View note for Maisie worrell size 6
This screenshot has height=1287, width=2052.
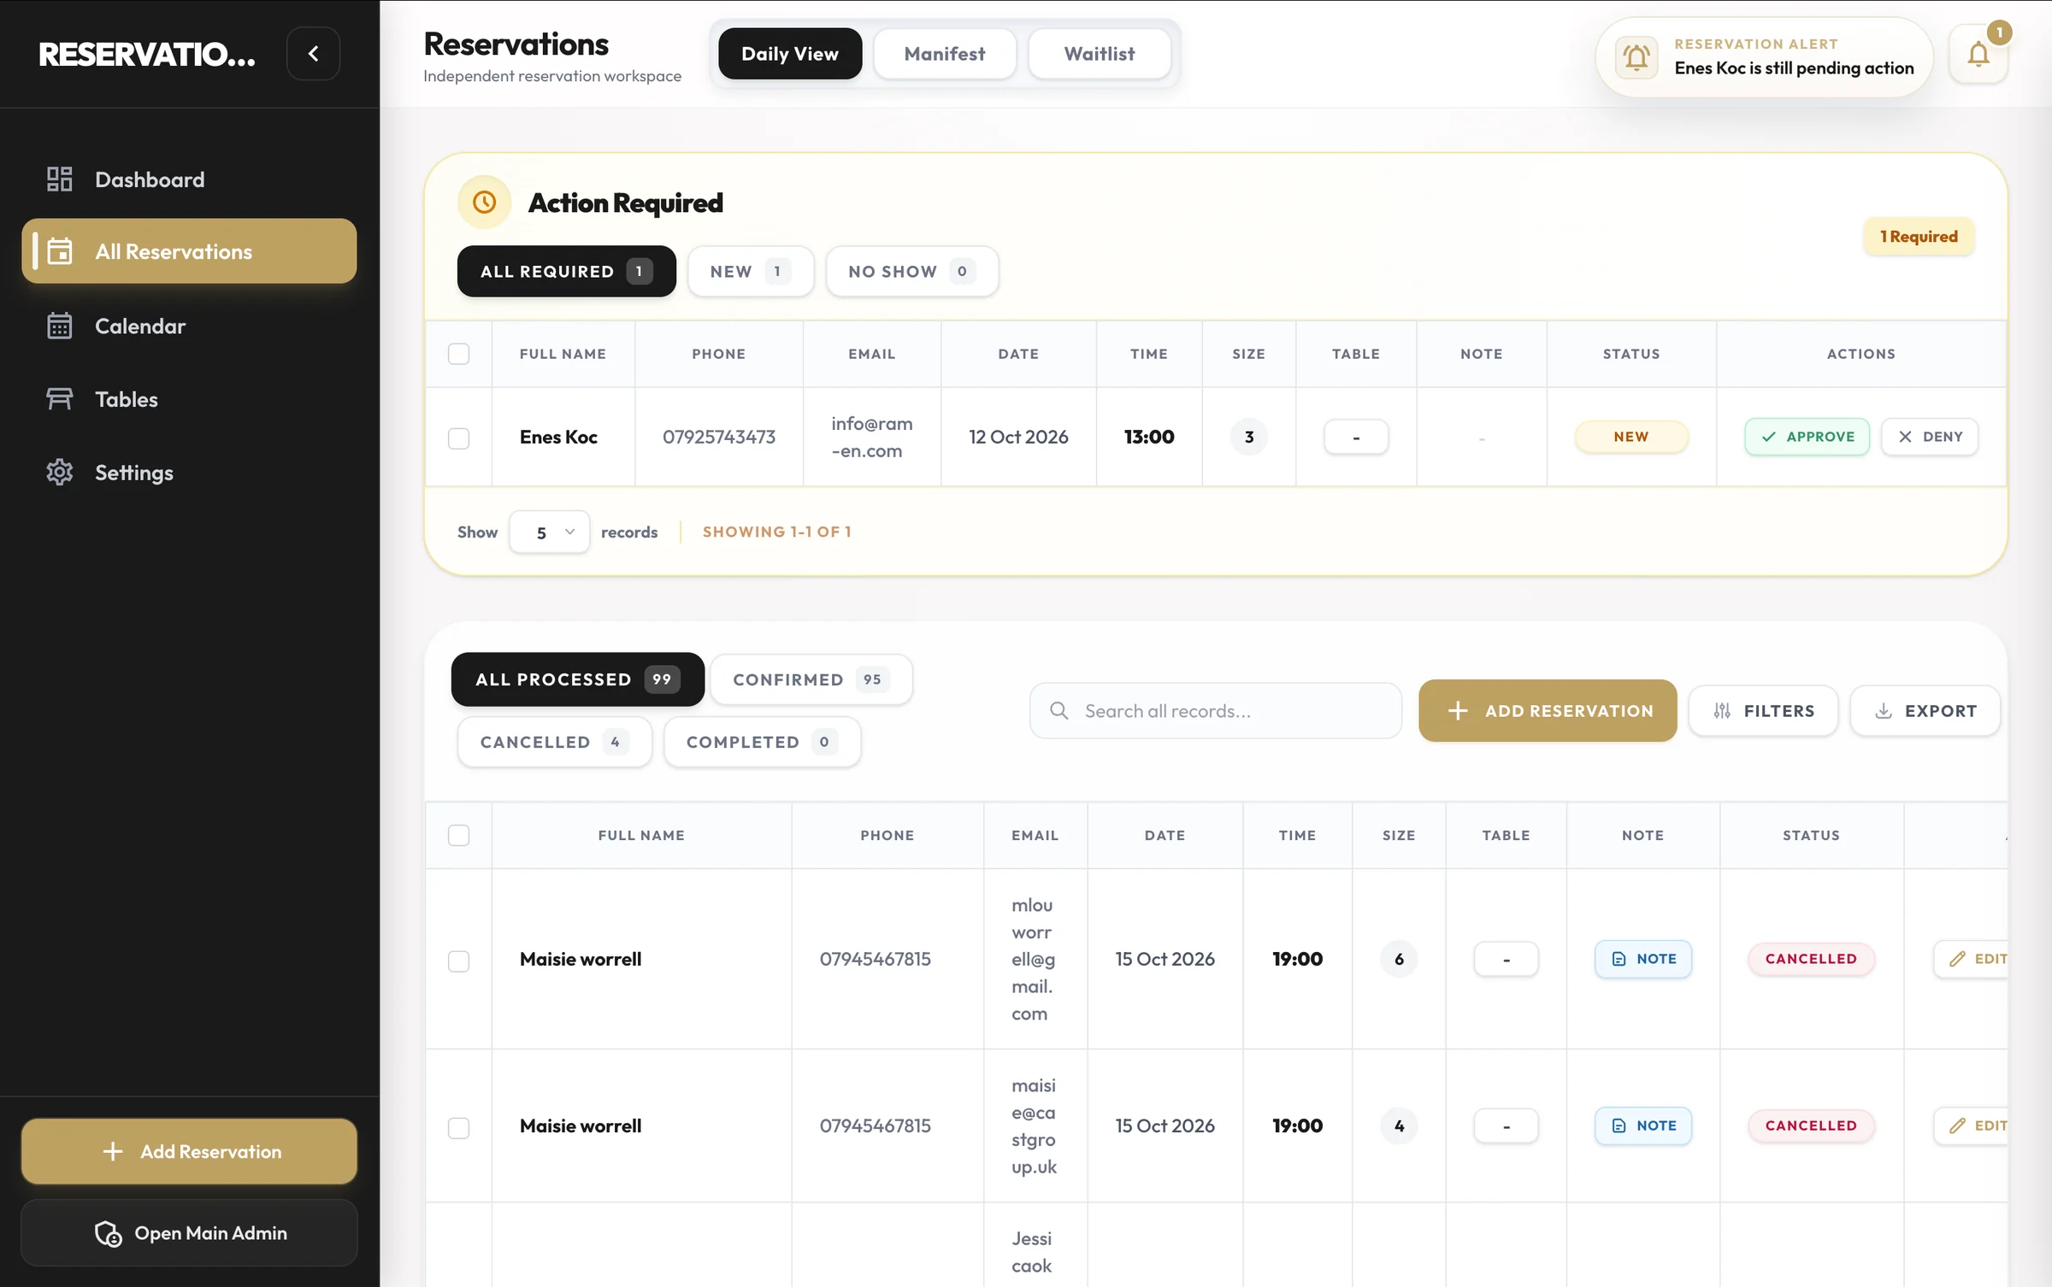(x=1642, y=959)
